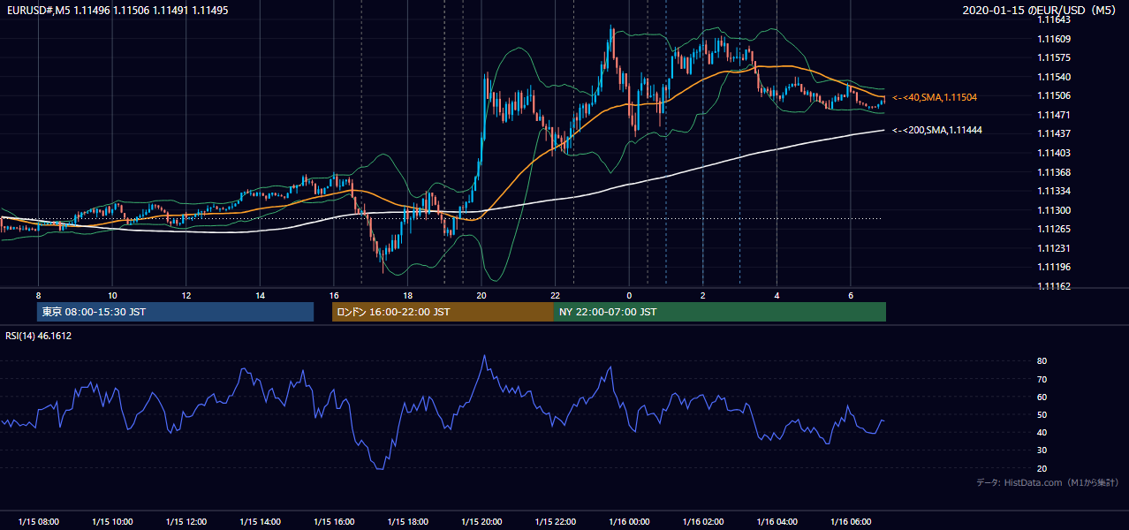Screen dimensions: 1129x530
Task: Click the 1/15 12:00 date label
Action: (x=186, y=522)
